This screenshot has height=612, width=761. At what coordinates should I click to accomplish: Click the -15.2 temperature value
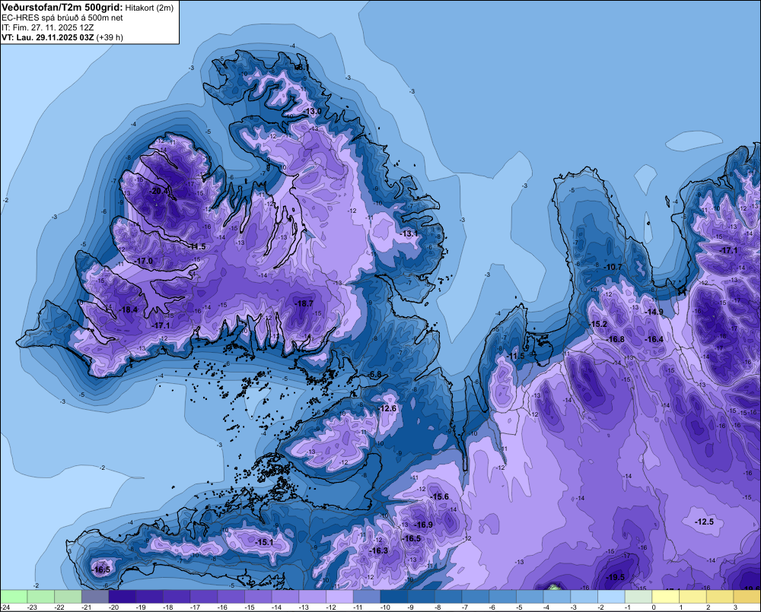[x=598, y=325]
